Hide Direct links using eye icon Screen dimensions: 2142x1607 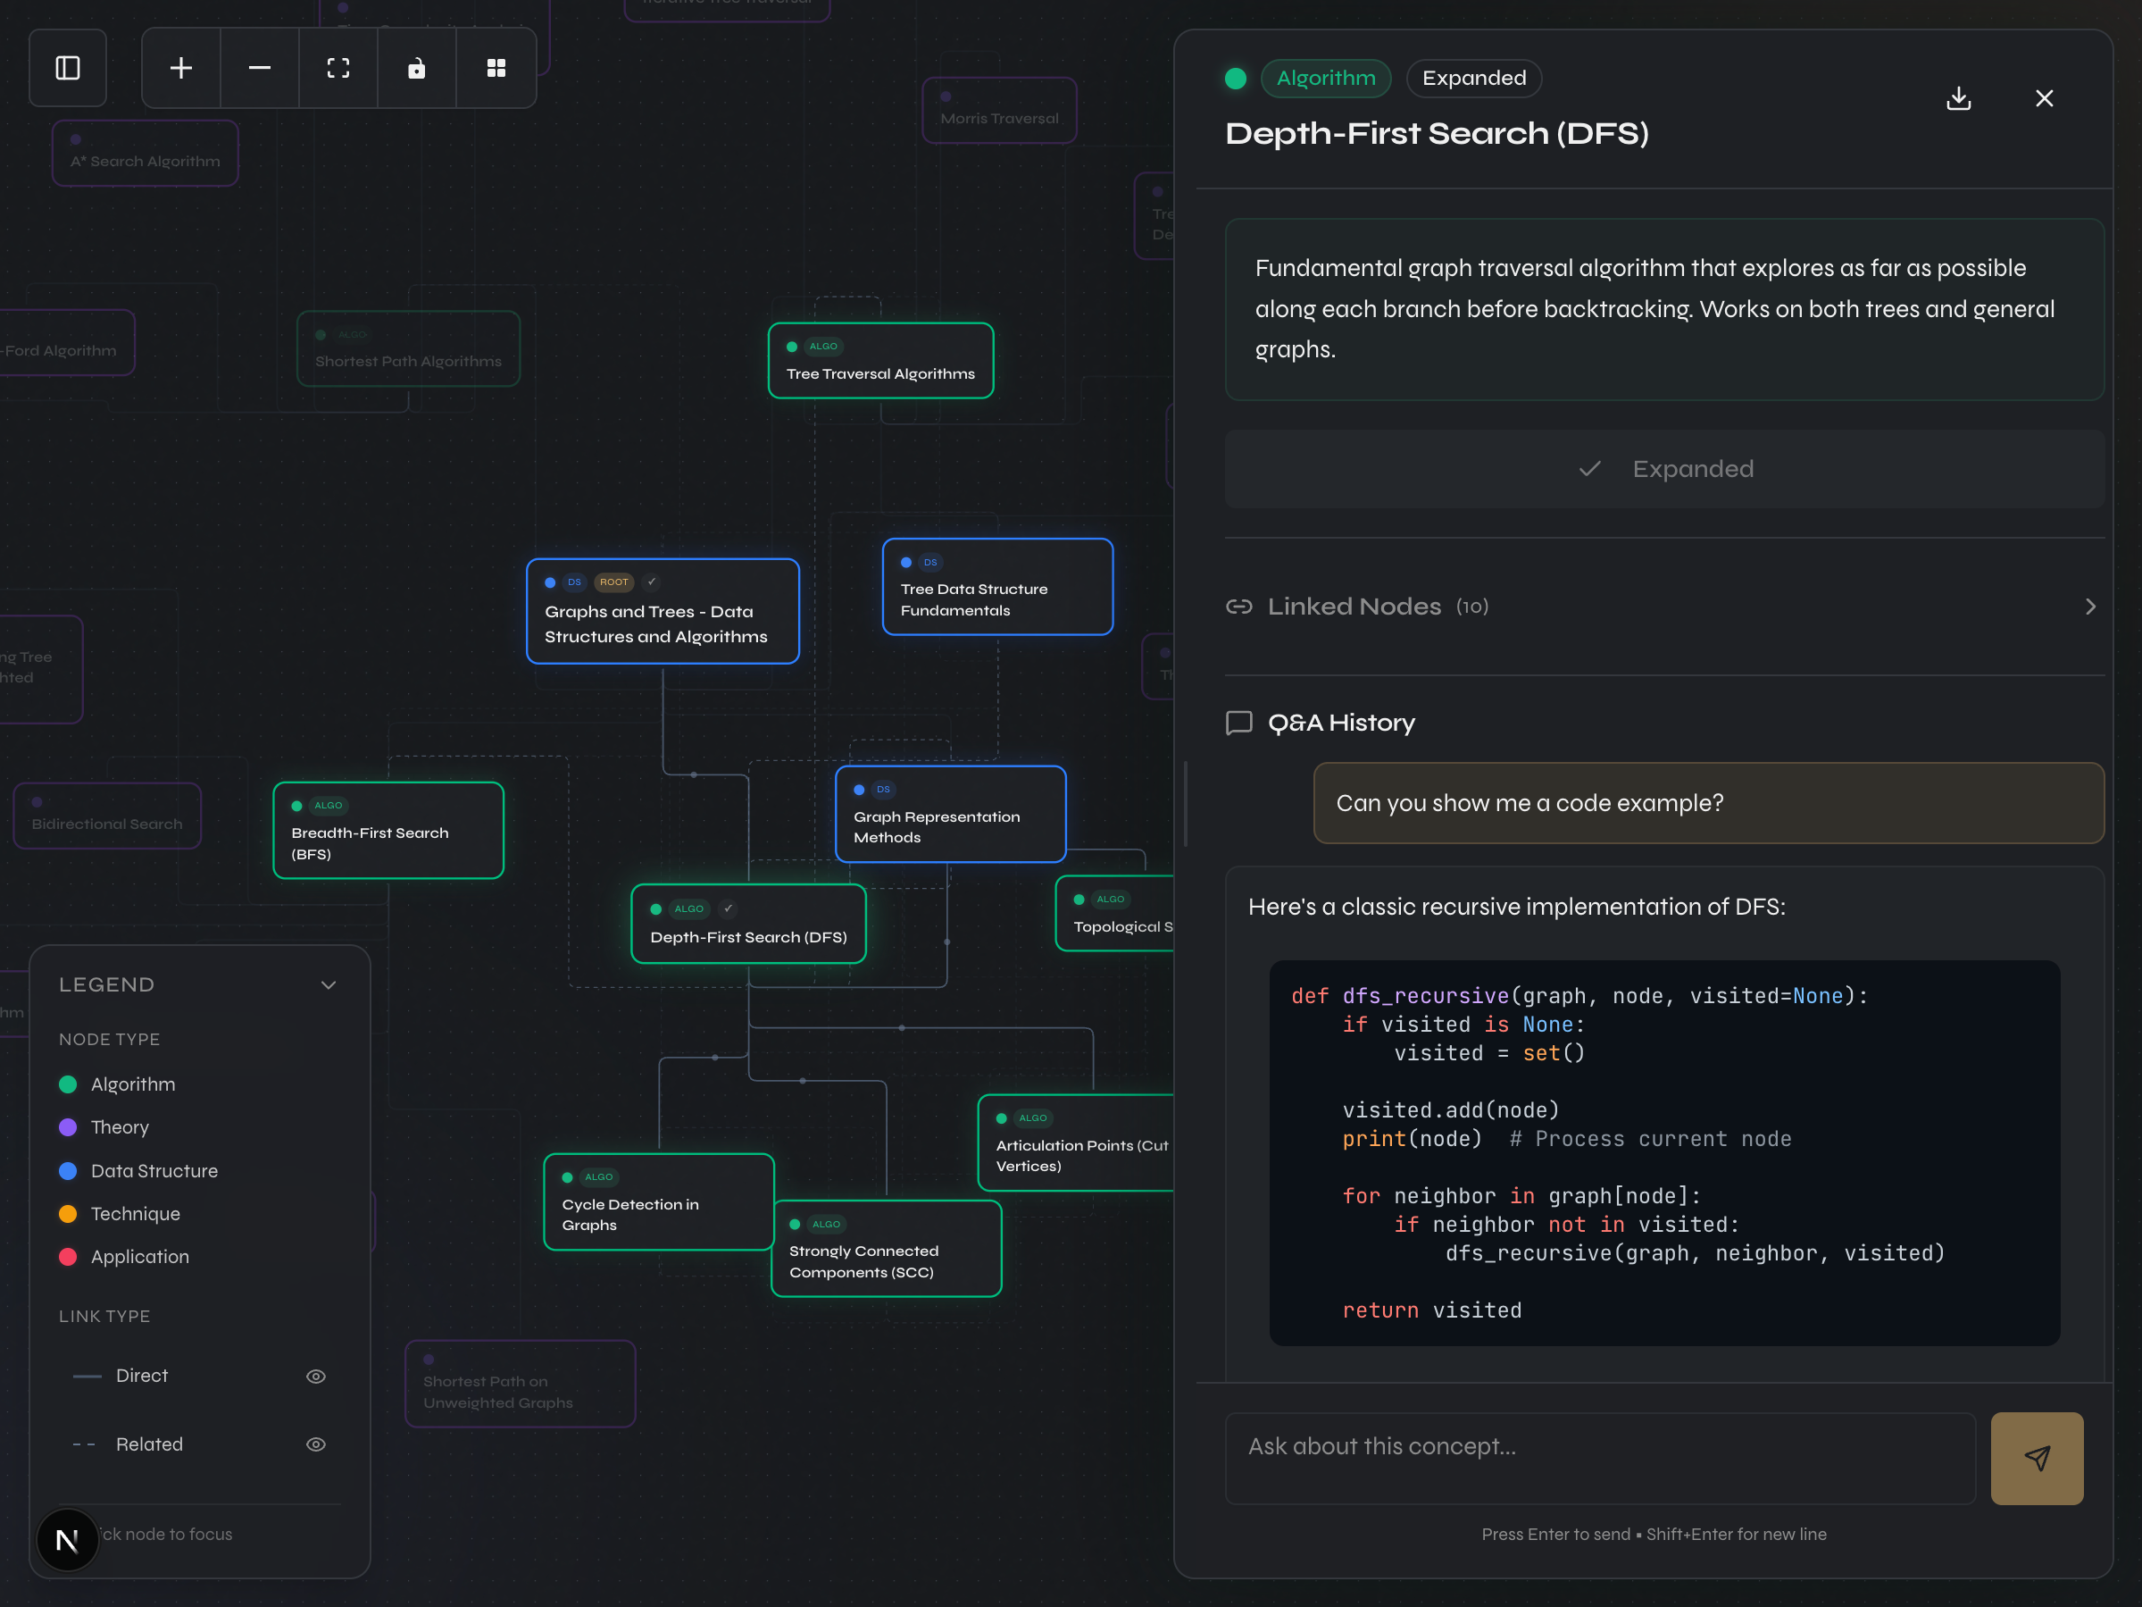316,1377
